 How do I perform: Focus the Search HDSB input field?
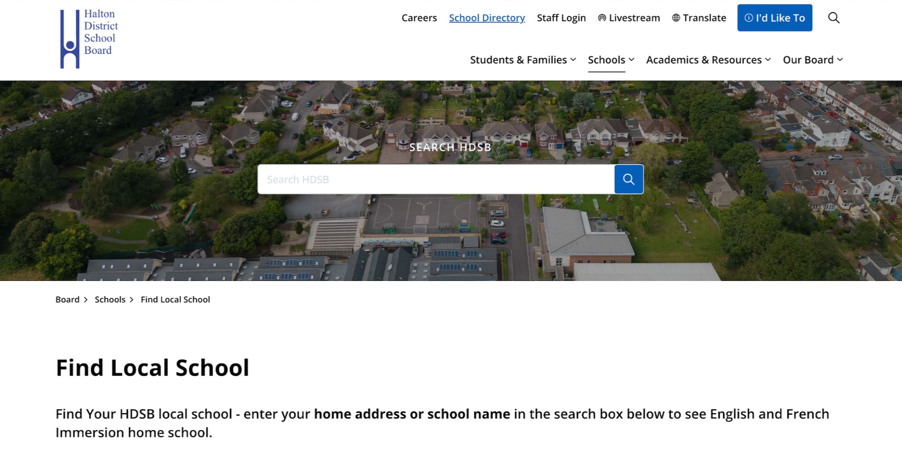(436, 179)
